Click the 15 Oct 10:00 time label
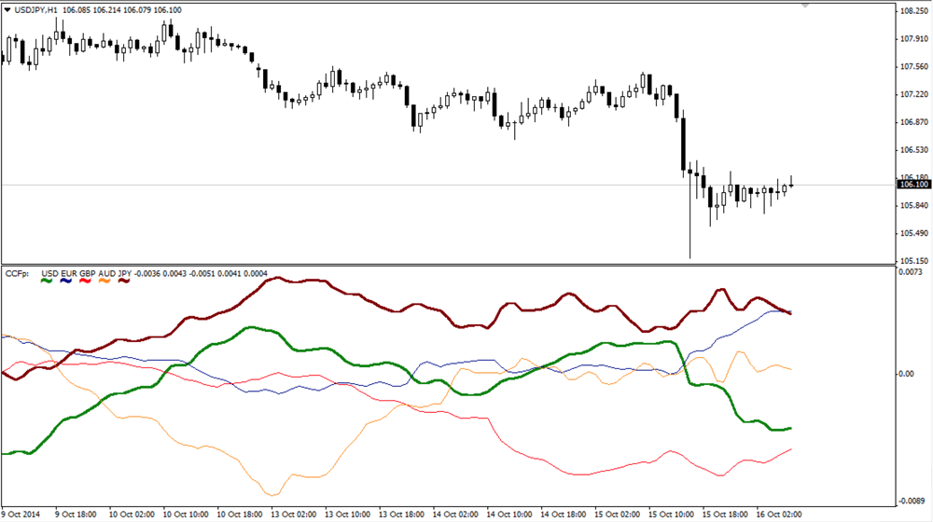 click(670, 514)
